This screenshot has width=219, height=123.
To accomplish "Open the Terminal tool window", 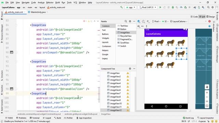I will click(35, 118).
